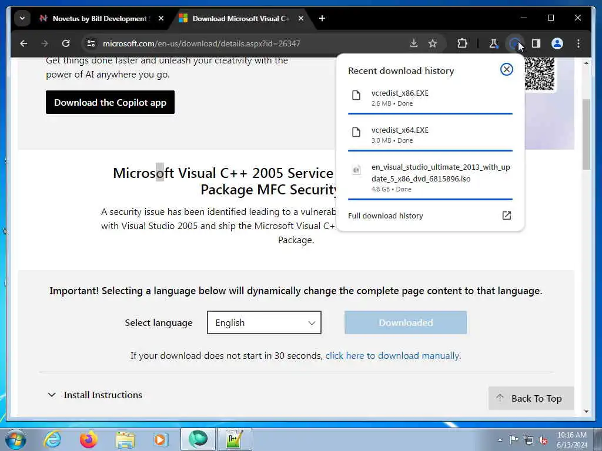Click here to download manually link

click(x=392, y=356)
